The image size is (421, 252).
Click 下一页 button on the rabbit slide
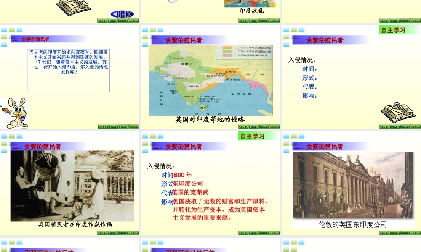pyautogui.click(x=123, y=127)
